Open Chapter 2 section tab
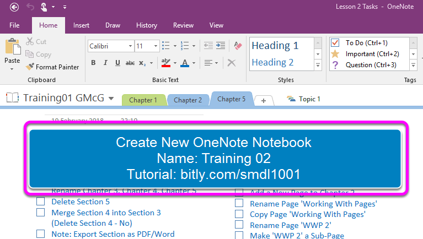 pos(188,100)
